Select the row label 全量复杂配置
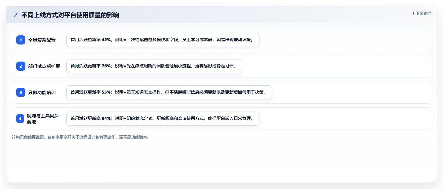This screenshot has height=189, width=444. (x=42, y=40)
